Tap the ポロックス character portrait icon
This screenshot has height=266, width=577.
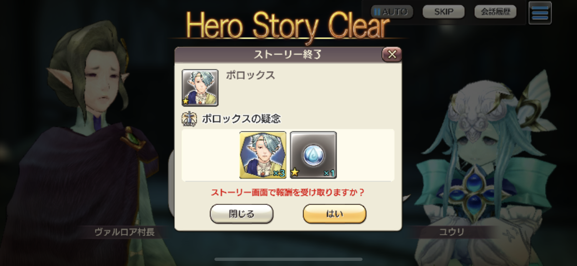[200, 88]
